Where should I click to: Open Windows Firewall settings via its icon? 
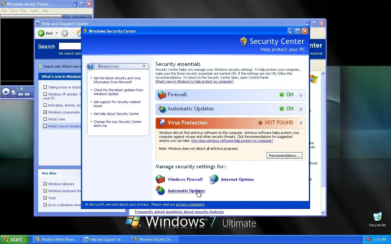pos(160,179)
